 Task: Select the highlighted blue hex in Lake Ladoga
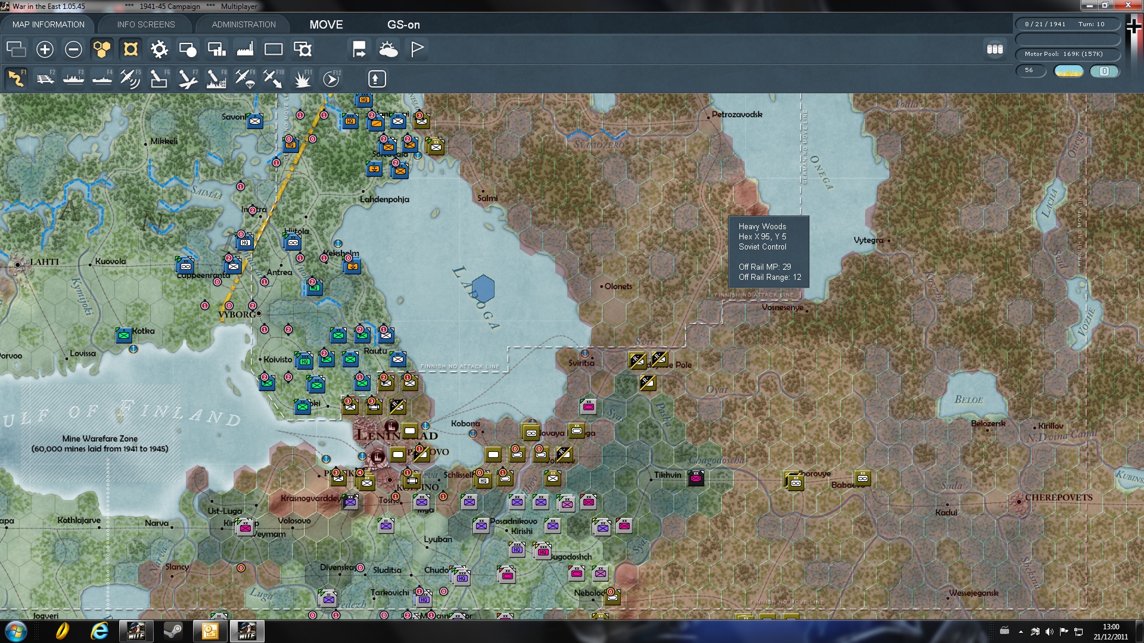482,288
